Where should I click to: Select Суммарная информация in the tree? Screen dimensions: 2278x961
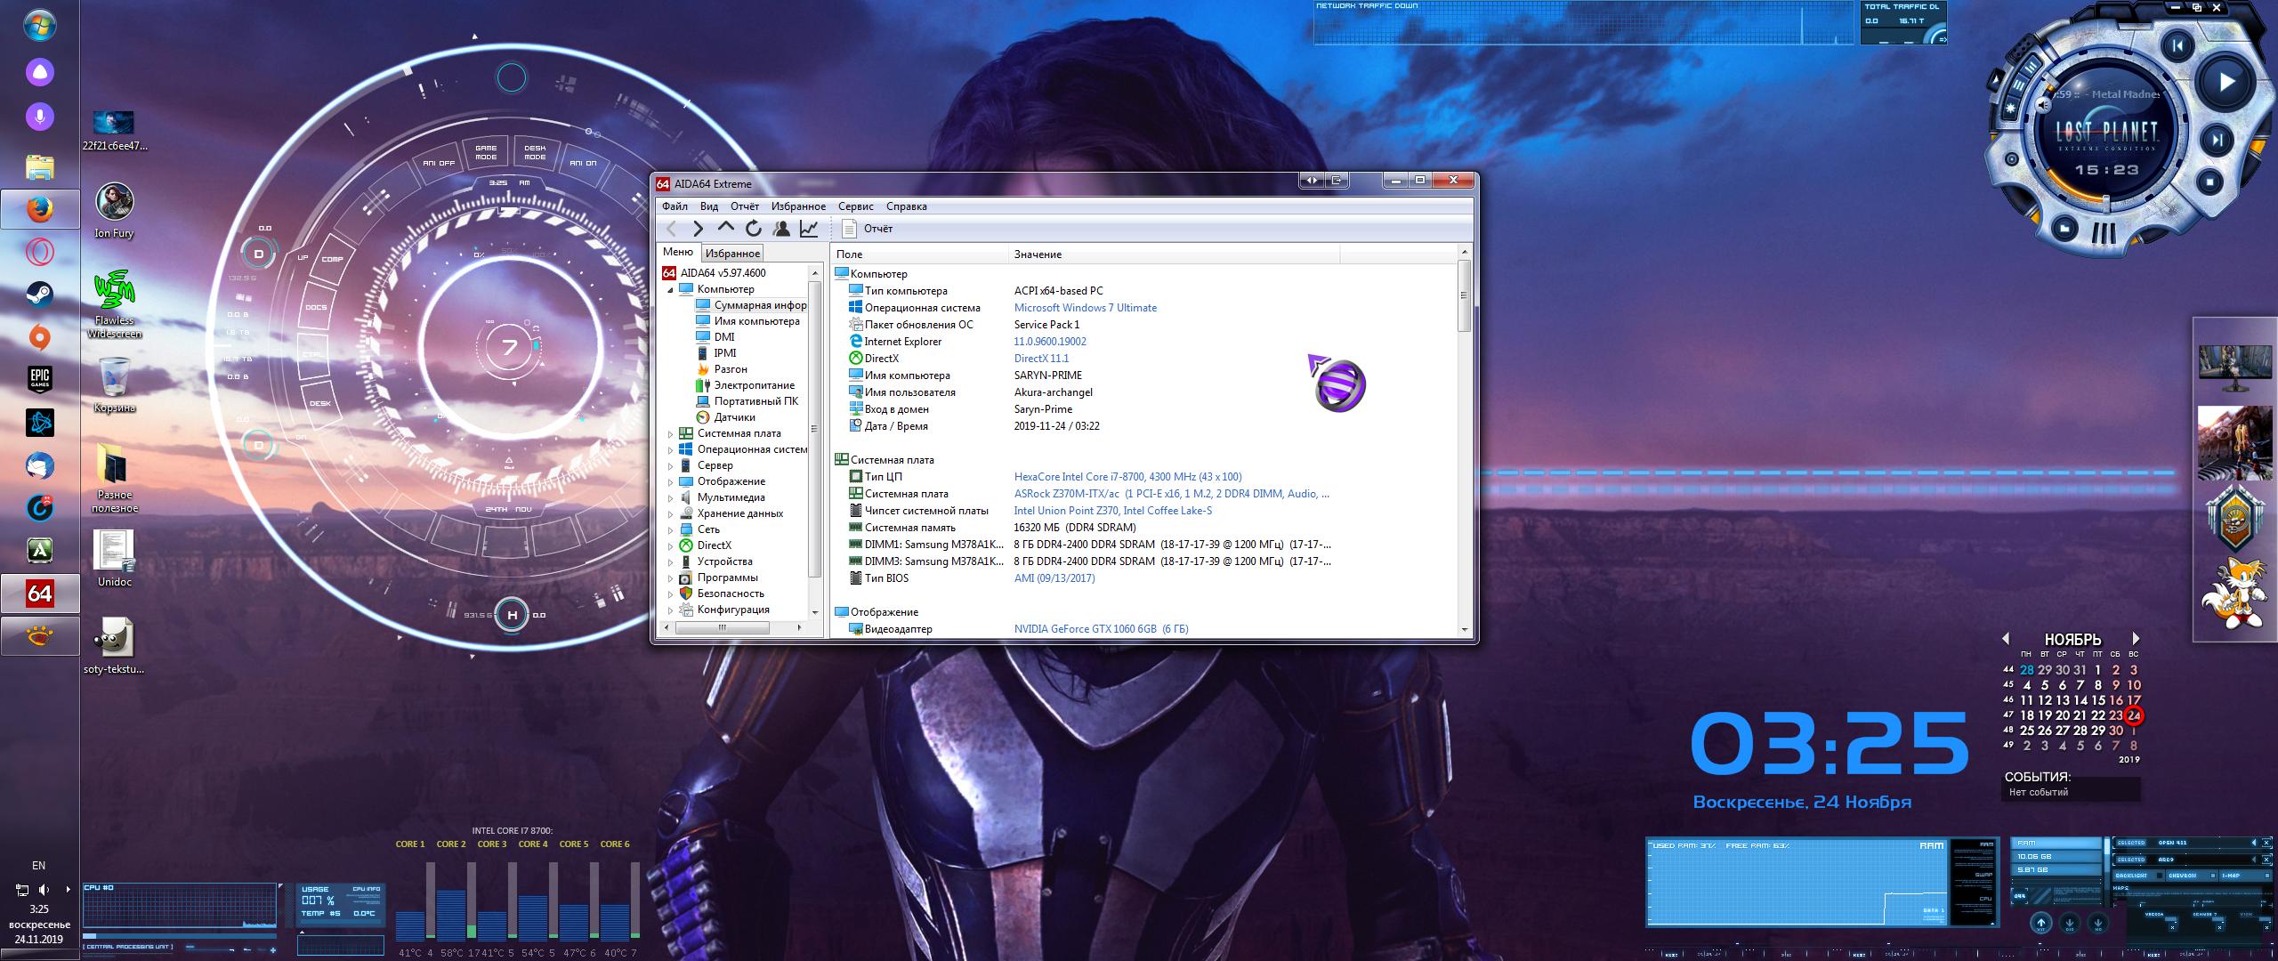(x=751, y=305)
